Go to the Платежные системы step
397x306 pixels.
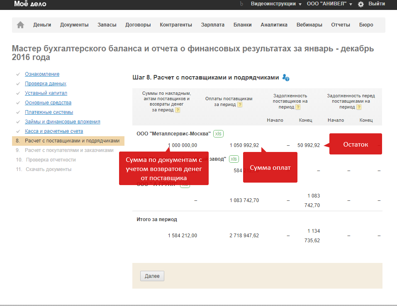tap(49, 112)
